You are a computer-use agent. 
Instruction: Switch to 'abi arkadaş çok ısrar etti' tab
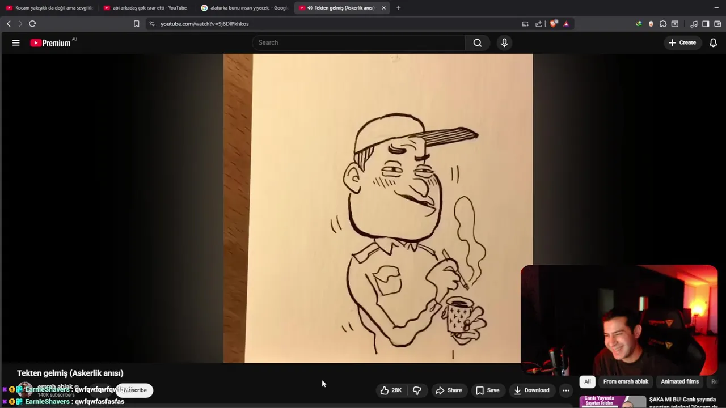[x=146, y=8]
